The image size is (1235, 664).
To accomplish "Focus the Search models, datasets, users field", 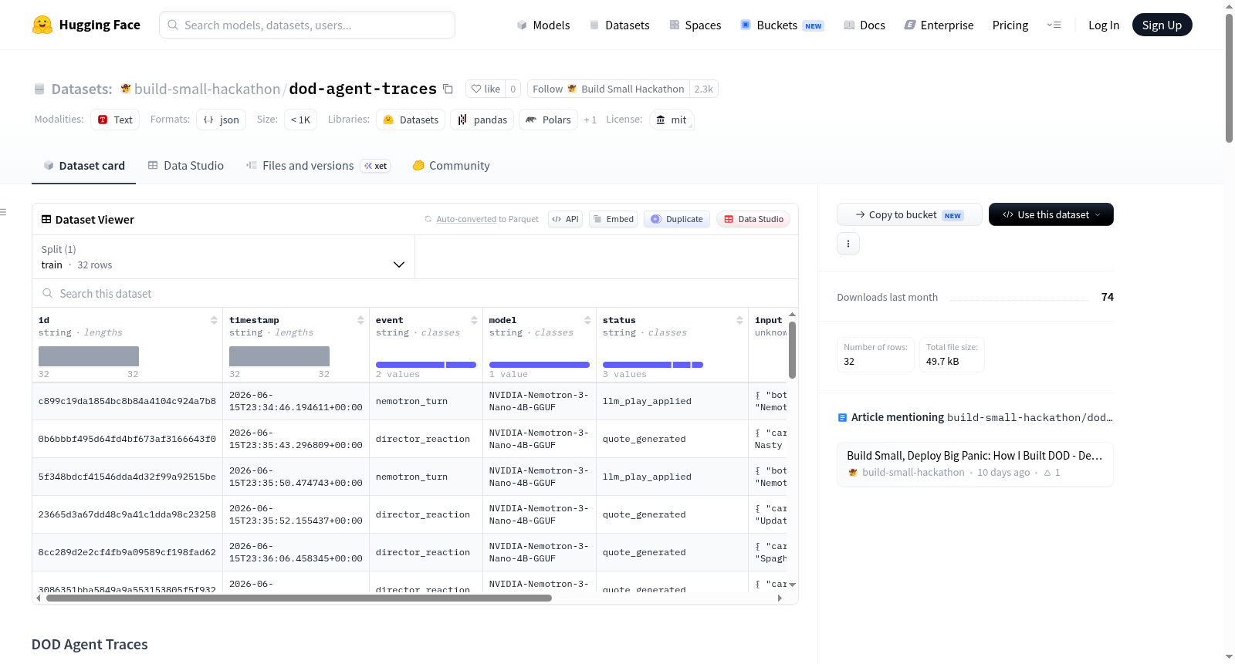I will [307, 25].
